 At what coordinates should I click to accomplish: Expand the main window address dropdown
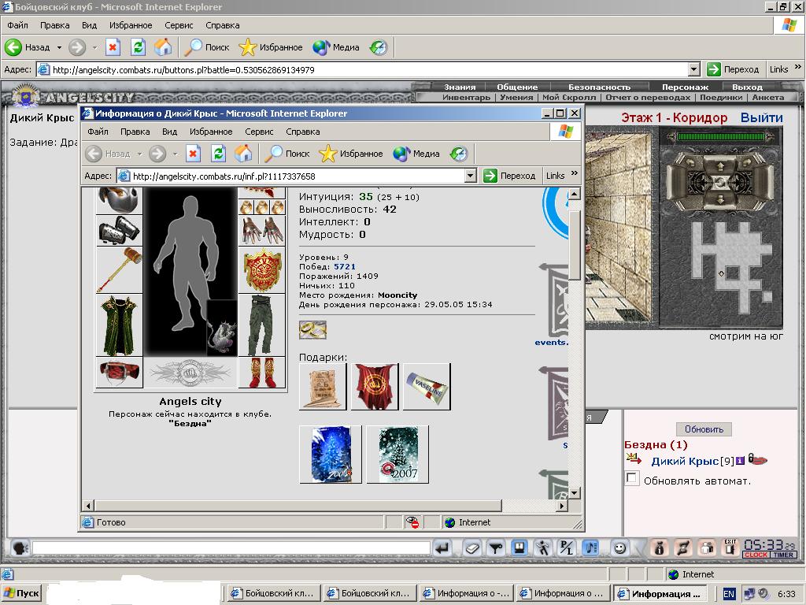694,69
